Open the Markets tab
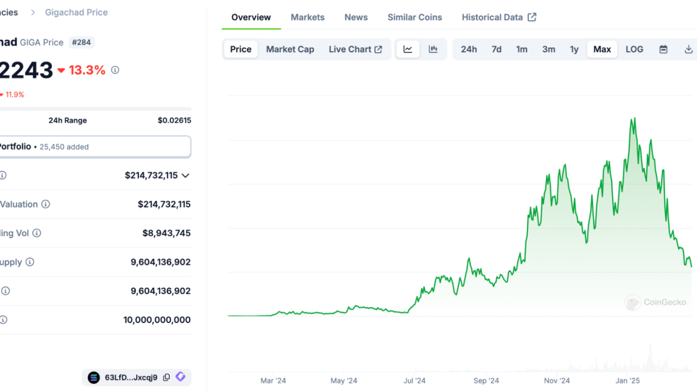The width and height of the screenshot is (697, 392). pos(307,17)
